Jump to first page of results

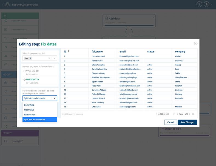pos(174,114)
